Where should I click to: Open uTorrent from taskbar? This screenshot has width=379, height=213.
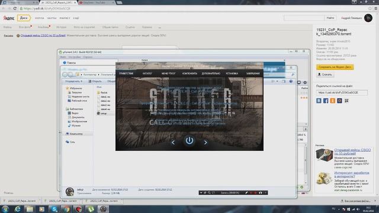pos(91,209)
